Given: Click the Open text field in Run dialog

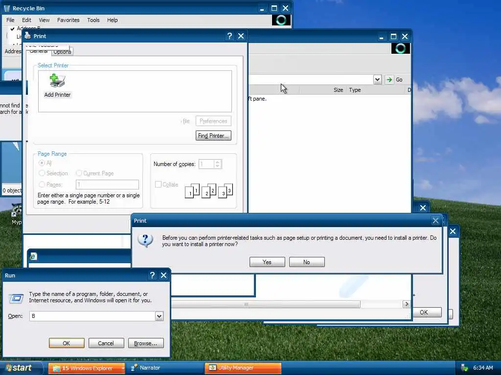Looking at the screenshot, I should [x=92, y=316].
